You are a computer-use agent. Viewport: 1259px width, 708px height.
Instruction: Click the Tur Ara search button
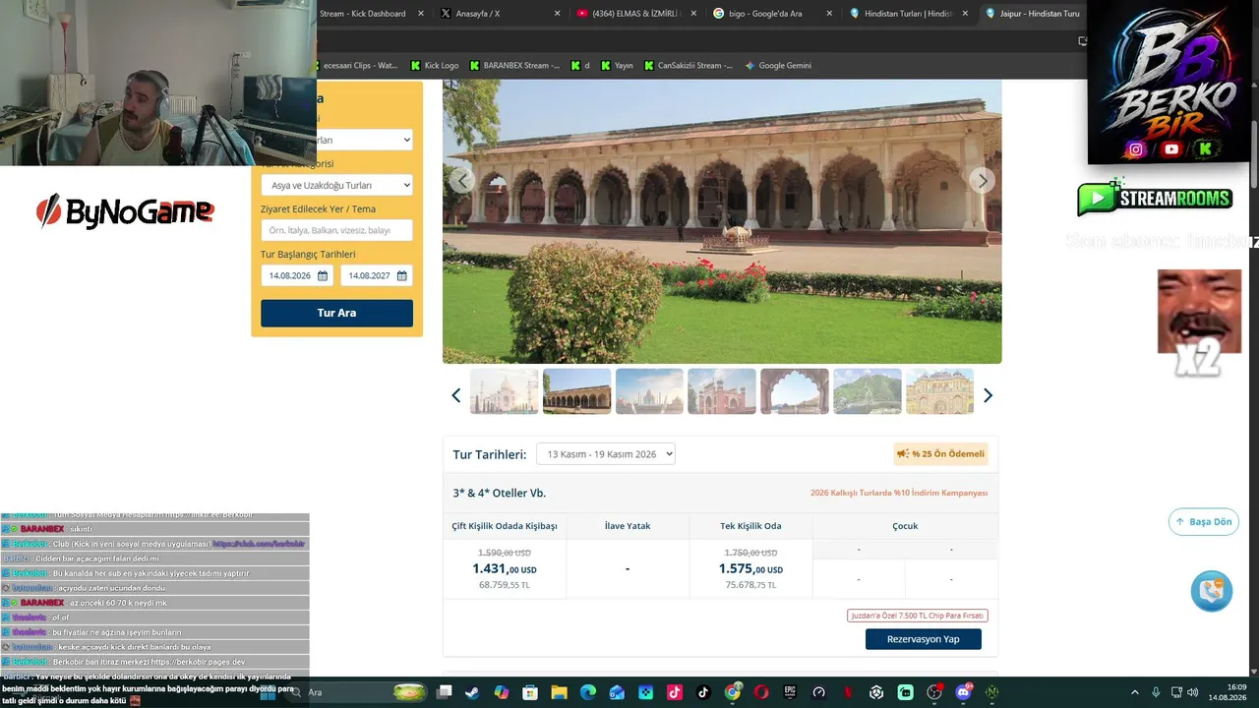(x=336, y=313)
